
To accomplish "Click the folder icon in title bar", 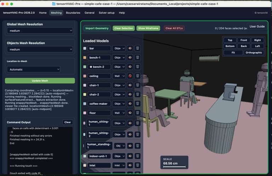I will (54, 4).
